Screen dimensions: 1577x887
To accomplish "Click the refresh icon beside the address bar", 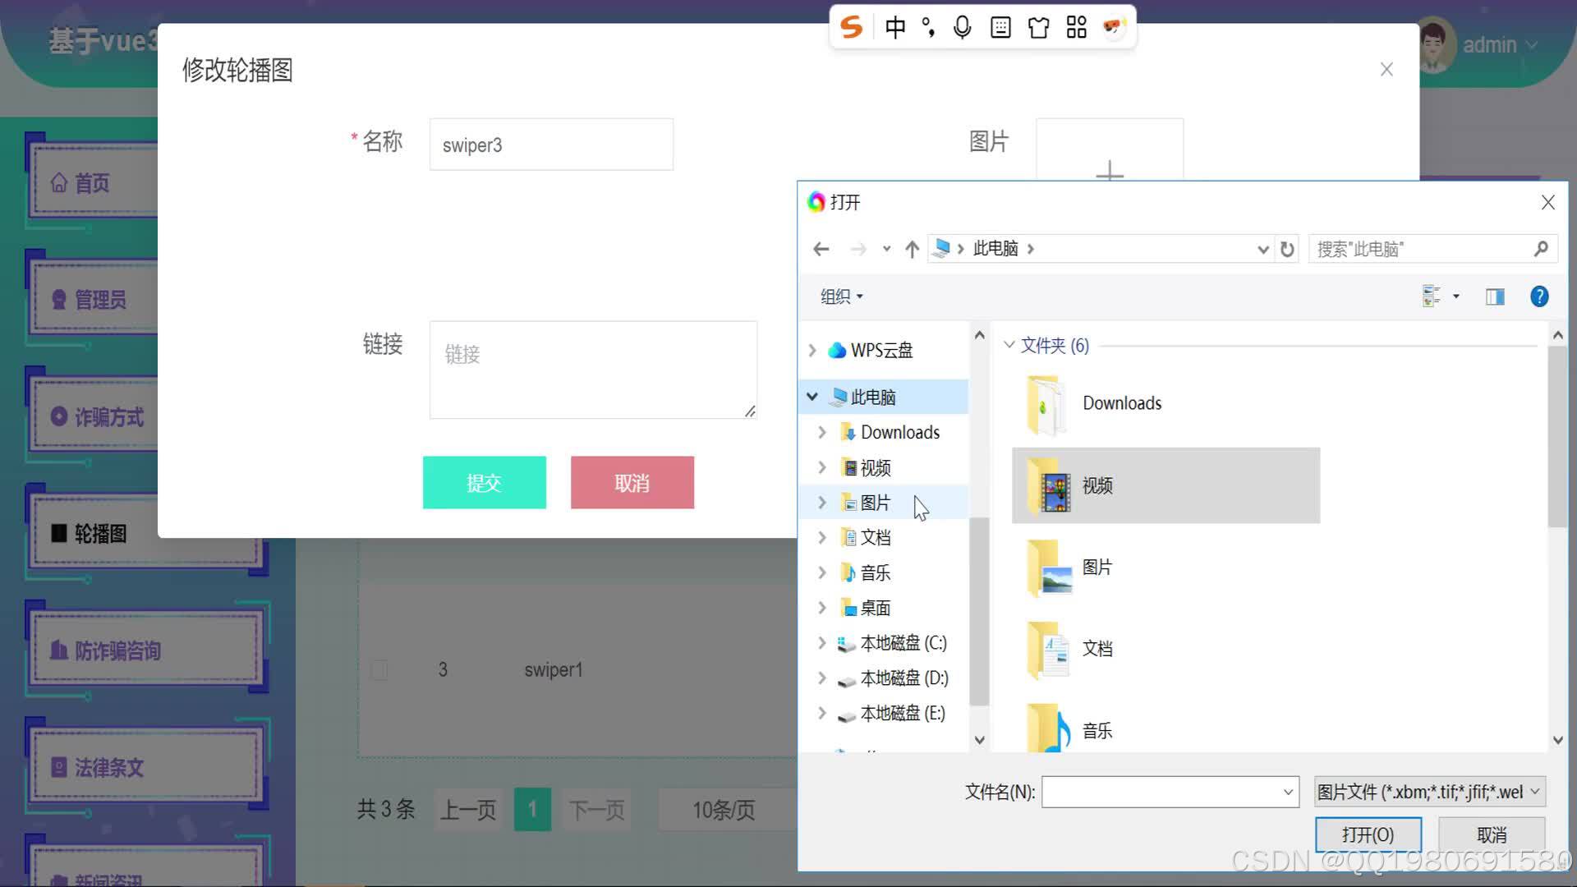I will pos(1286,248).
